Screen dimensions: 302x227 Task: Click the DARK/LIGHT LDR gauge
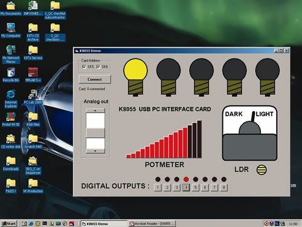(x=249, y=133)
